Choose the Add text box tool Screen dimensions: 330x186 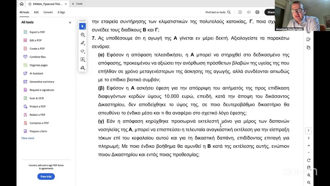tap(82, 59)
